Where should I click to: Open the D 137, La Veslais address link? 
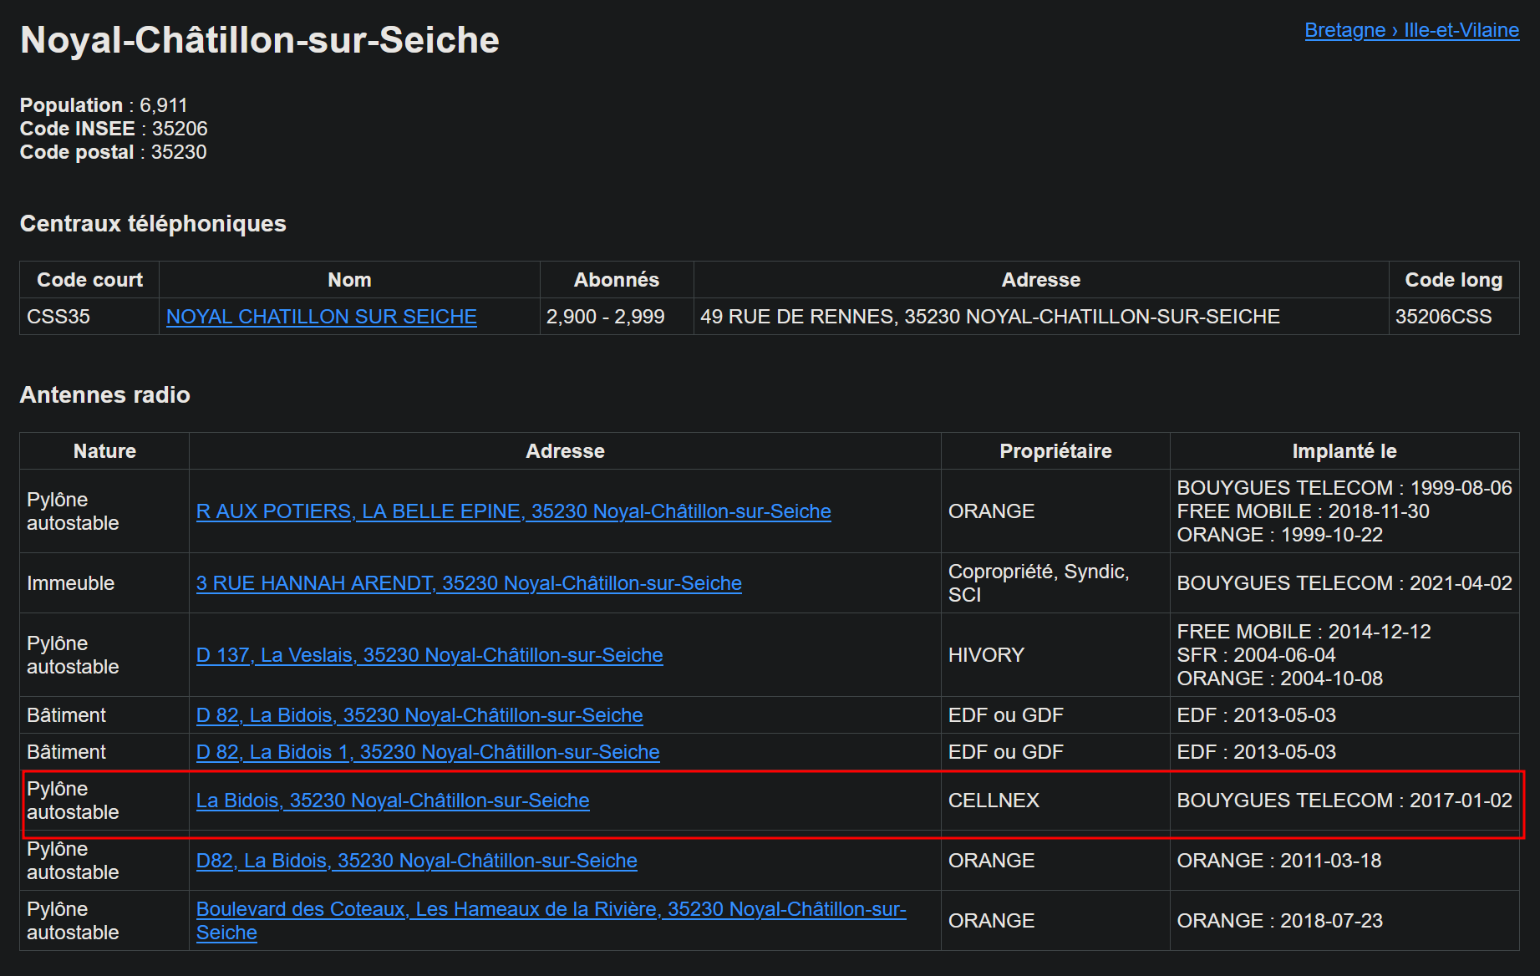(429, 655)
